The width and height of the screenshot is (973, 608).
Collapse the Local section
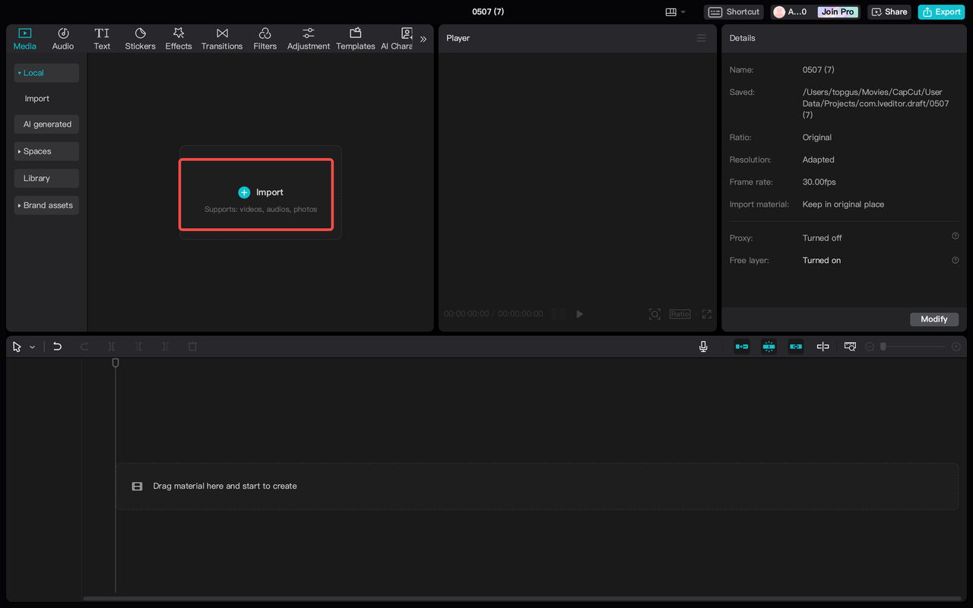(x=46, y=73)
